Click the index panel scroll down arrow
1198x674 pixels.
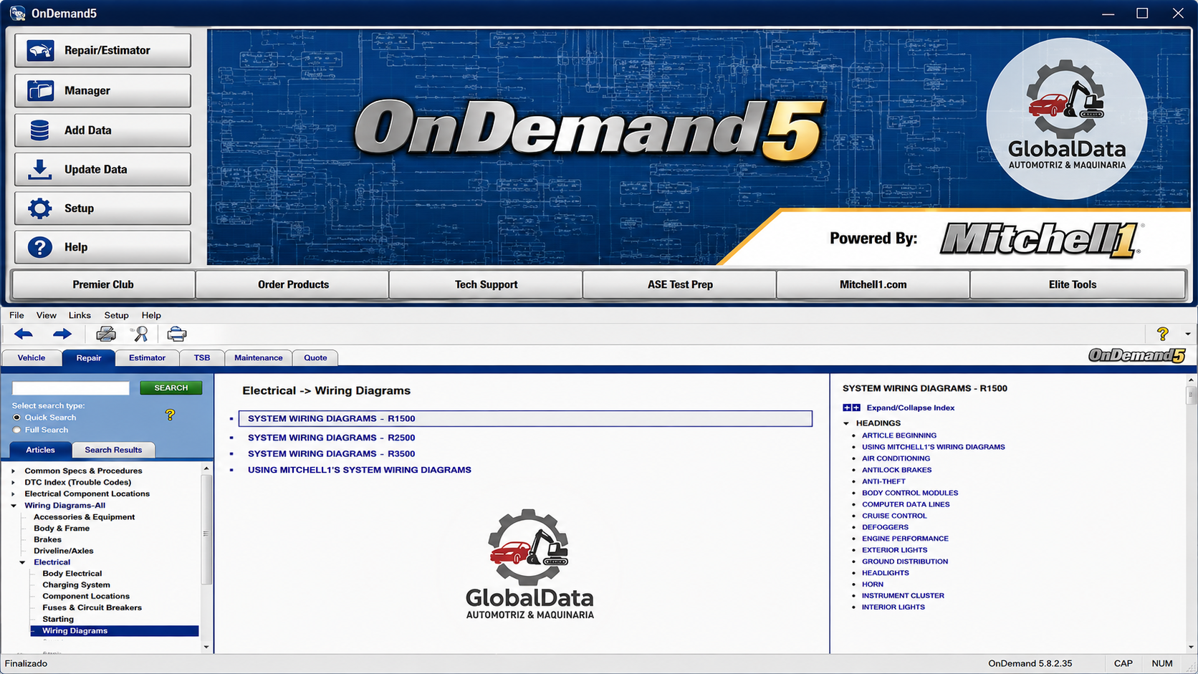tap(1191, 647)
